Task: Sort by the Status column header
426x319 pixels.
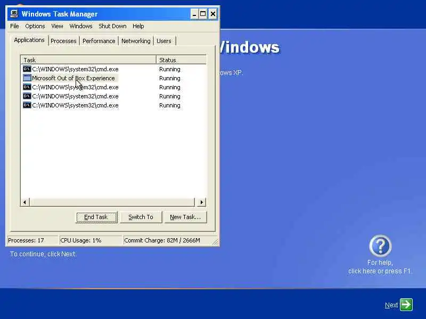Action: tap(181, 60)
